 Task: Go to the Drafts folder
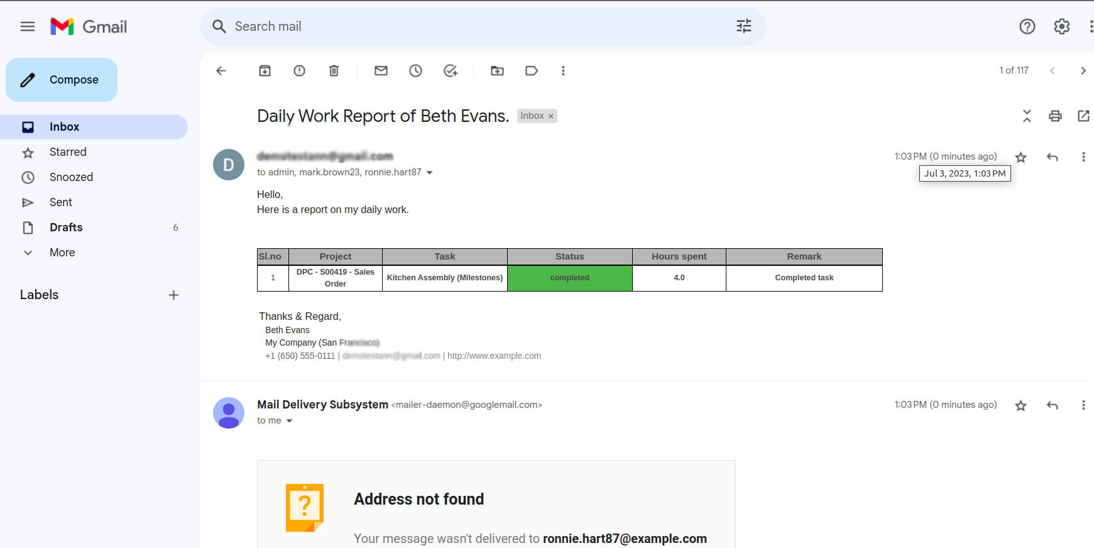pyautogui.click(x=66, y=227)
